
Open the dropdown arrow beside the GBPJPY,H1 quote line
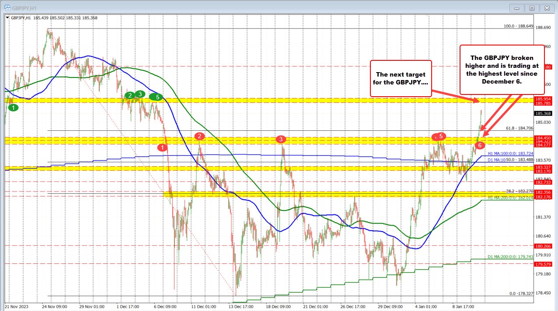tap(7, 17)
